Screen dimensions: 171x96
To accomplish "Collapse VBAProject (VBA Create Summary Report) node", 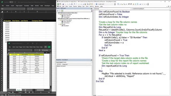I will pyautogui.click(x=57, y=19).
